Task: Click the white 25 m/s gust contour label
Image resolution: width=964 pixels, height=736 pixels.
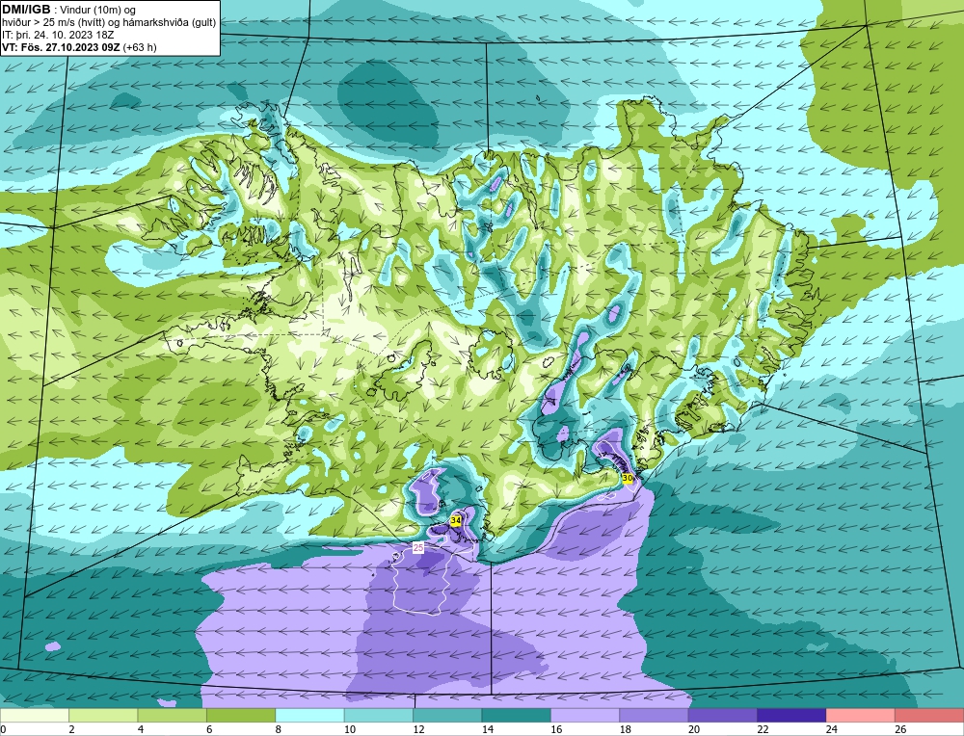Action: click(x=418, y=547)
